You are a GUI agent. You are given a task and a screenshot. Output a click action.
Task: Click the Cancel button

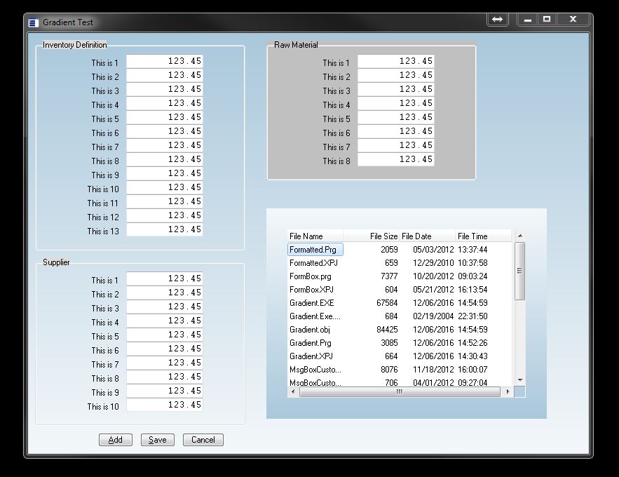pos(203,440)
